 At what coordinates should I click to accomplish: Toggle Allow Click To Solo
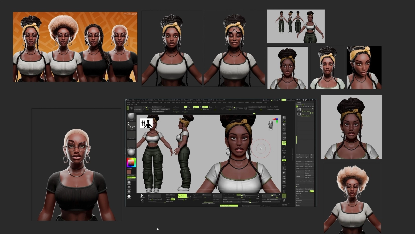[229, 206]
